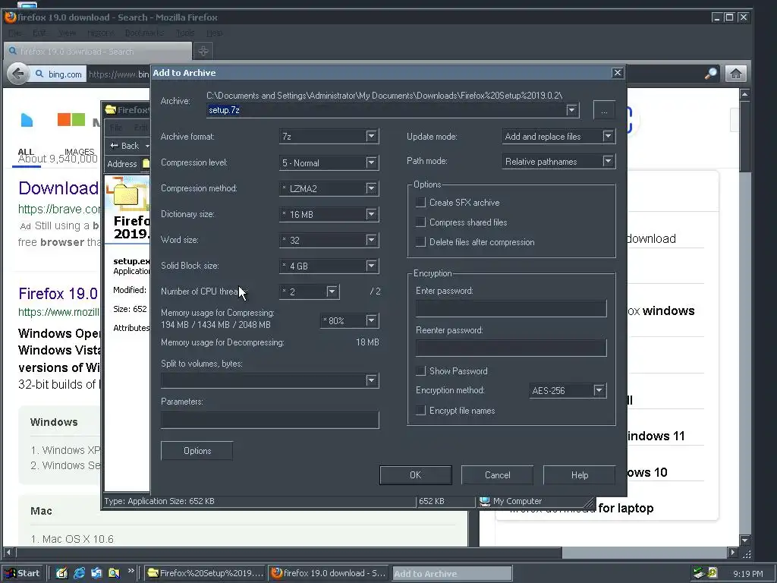This screenshot has width=777, height=583.
Task: Open the memory usage 80% dropdown
Action: click(x=371, y=321)
